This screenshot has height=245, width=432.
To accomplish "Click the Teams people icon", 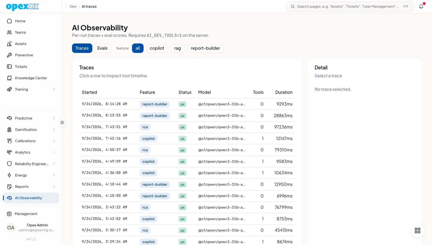I will 9,32.
